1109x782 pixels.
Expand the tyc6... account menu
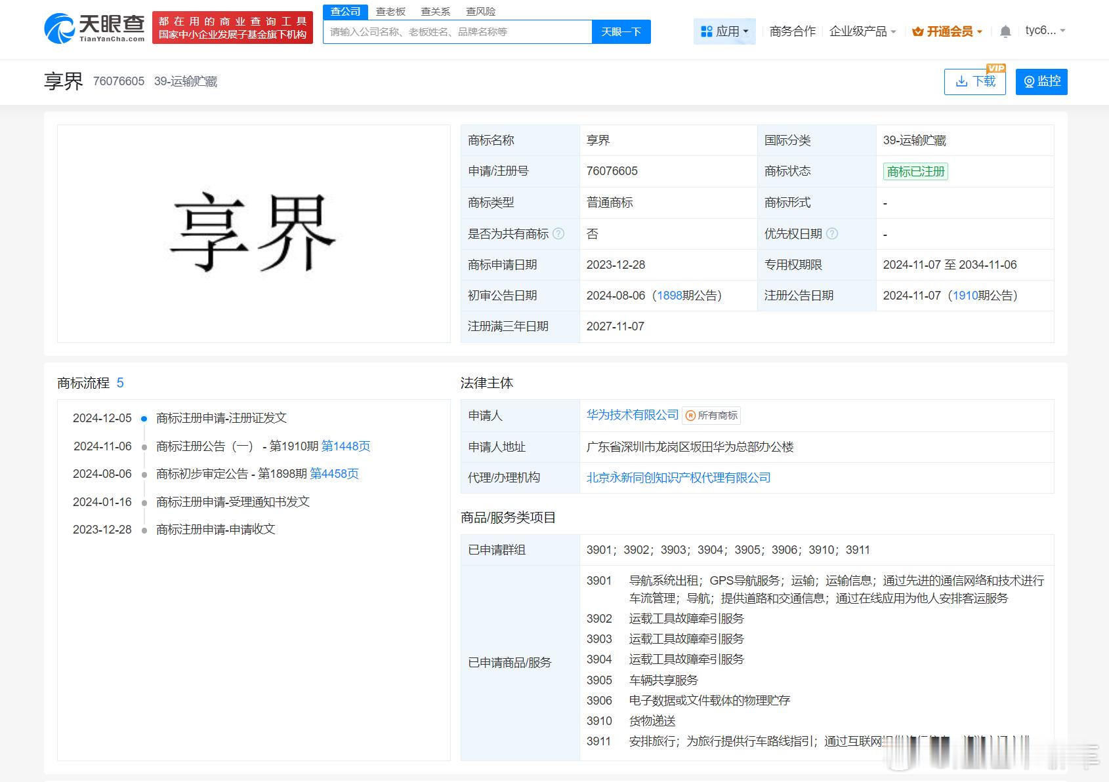1045,30
